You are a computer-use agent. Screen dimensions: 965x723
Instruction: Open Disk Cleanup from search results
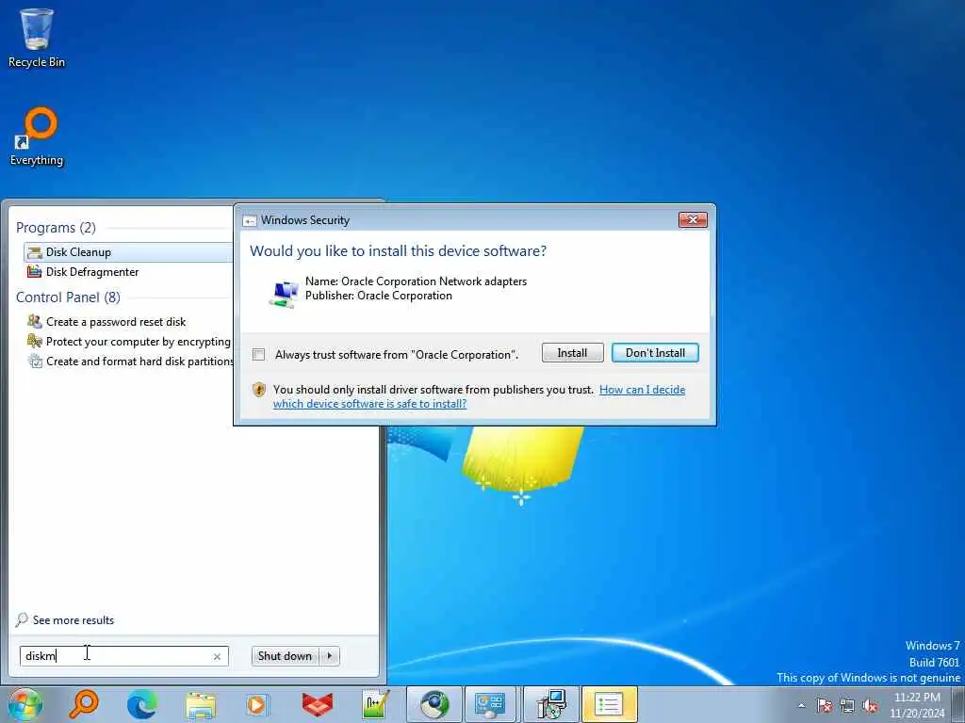128,252
